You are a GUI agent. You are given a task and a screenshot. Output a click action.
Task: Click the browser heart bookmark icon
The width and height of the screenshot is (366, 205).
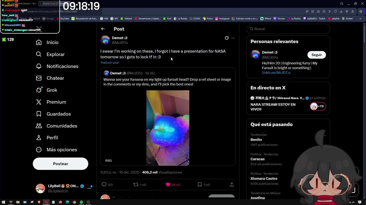[x=335, y=11]
